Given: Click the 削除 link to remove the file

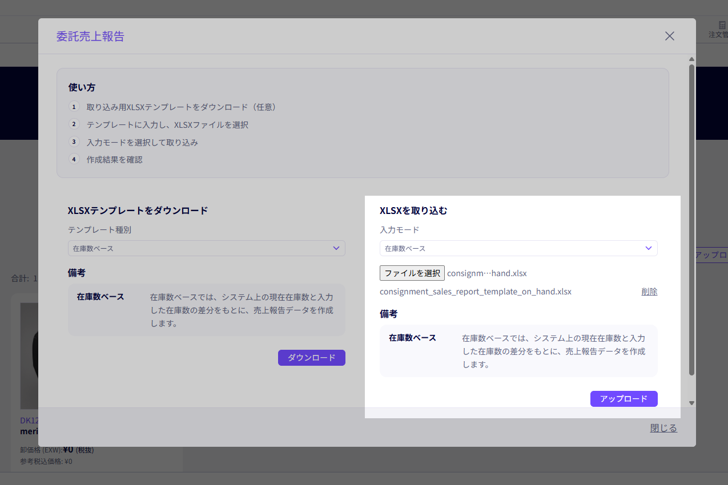Looking at the screenshot, I should [649, 292].
